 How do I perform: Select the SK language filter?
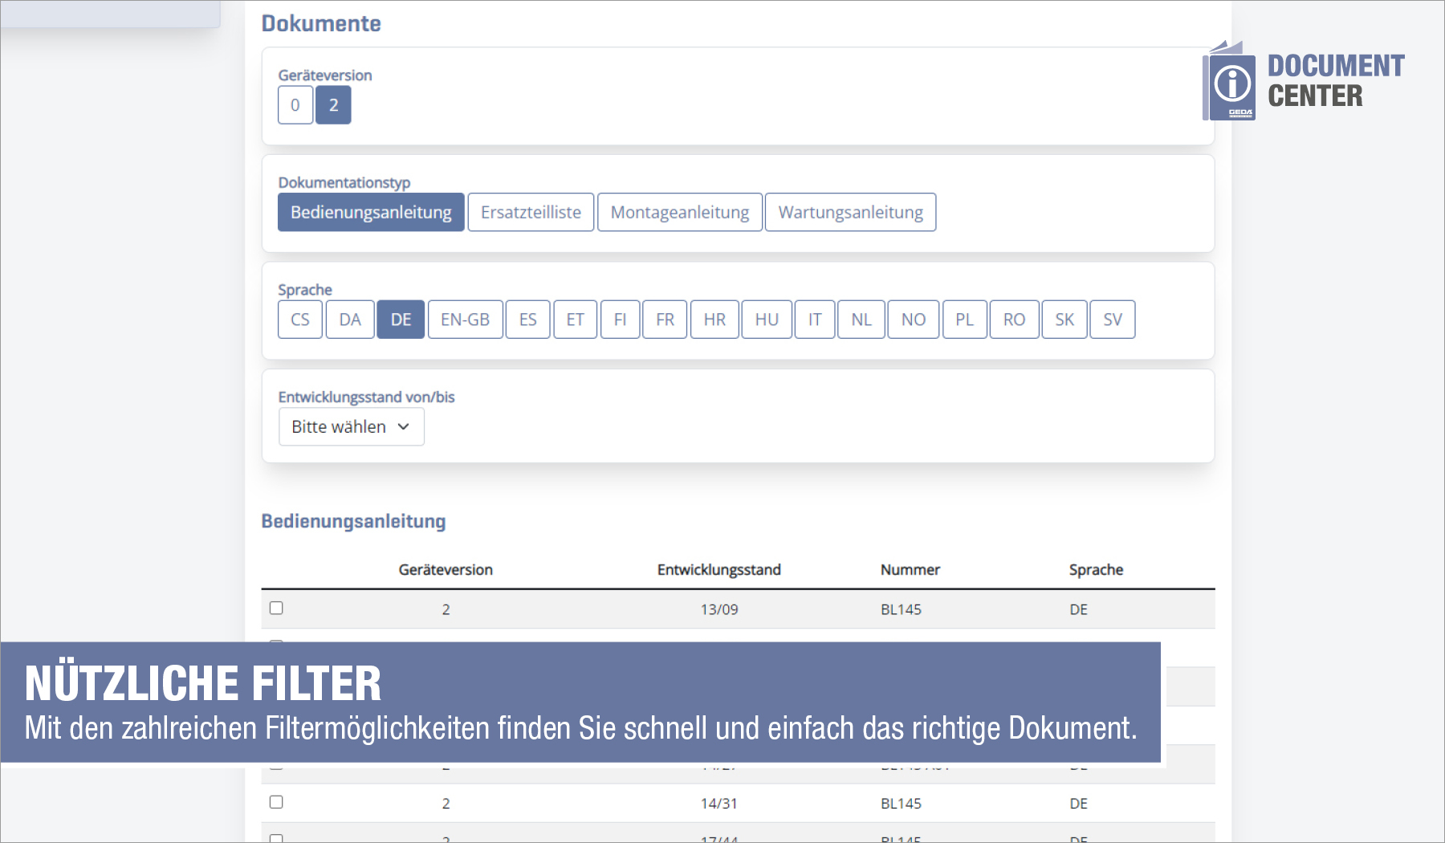pyautogui.click(x=1064, y=320)
